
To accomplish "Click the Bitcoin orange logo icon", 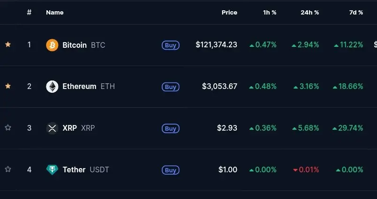I will point(52,45).
